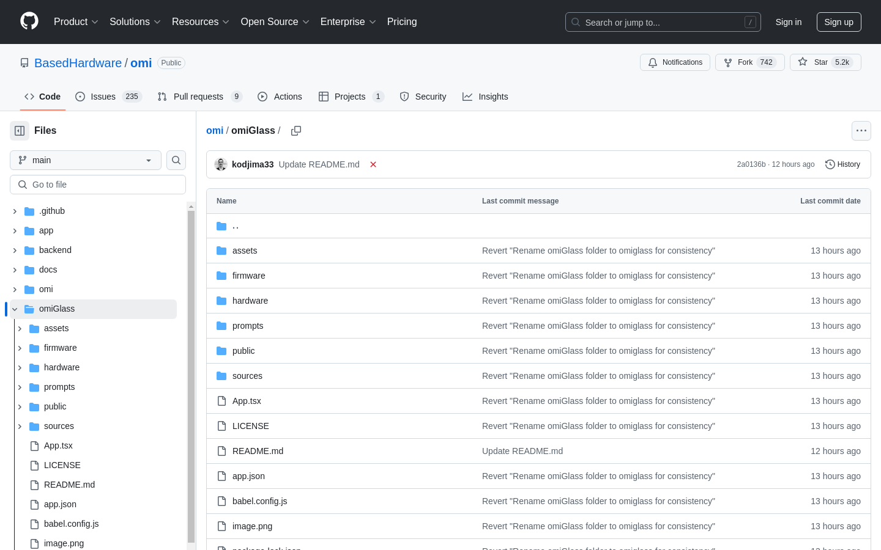Click the file tree scrollbar
The width and height of the screenshot is (881, 550).
[x=191, y=376]
